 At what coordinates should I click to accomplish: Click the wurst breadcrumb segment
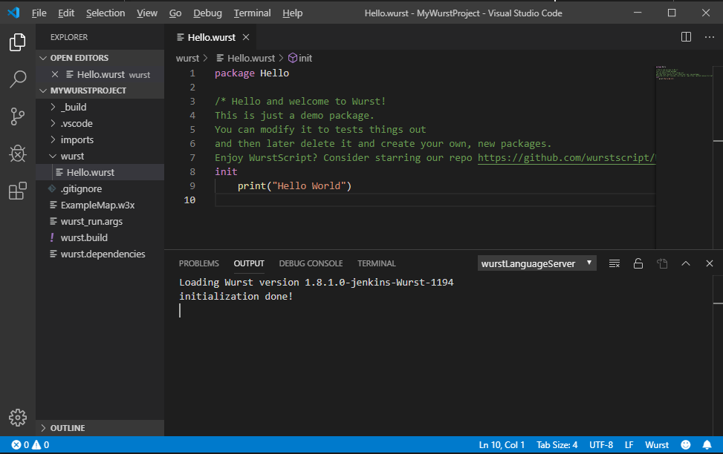point(187,58)
